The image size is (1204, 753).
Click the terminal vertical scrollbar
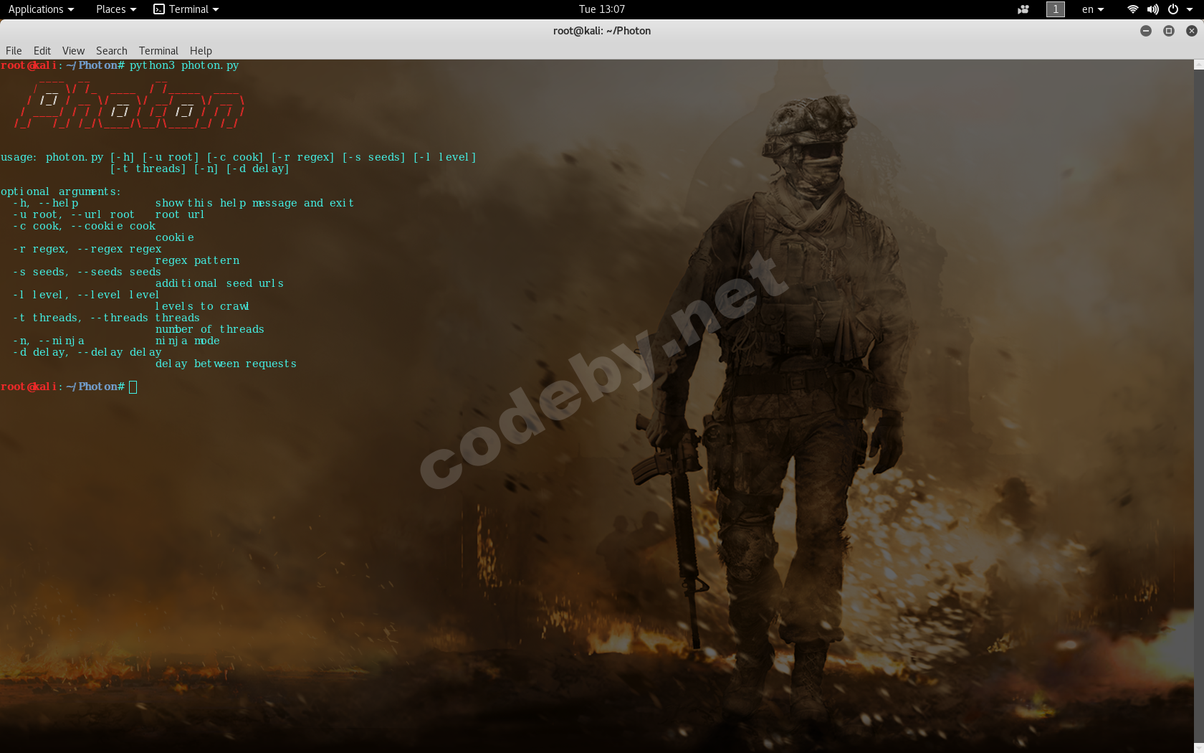(x=1198, y=406)
